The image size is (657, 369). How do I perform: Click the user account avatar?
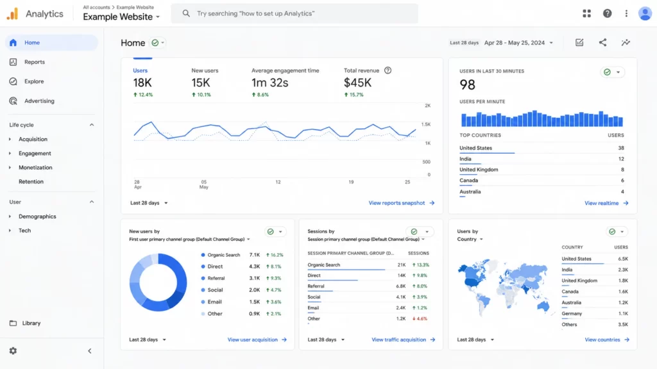645,13
